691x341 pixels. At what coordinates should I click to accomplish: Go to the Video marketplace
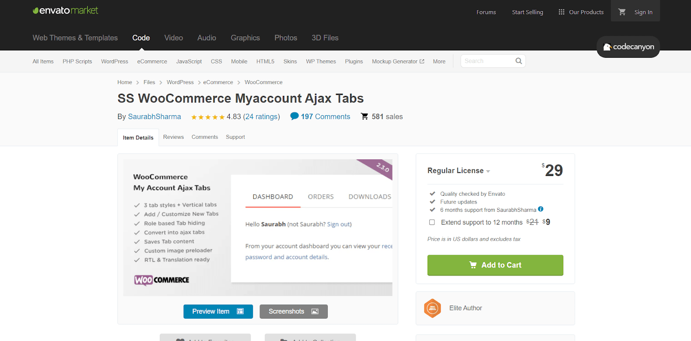[x=174, y=38]
